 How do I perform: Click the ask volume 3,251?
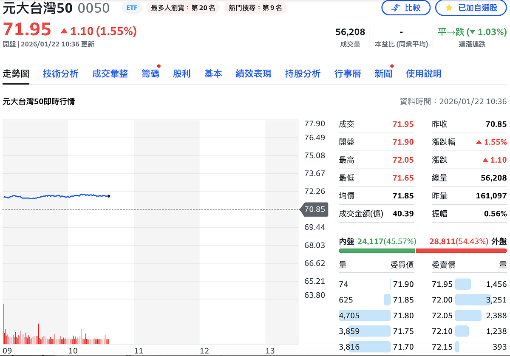(496, 300)
